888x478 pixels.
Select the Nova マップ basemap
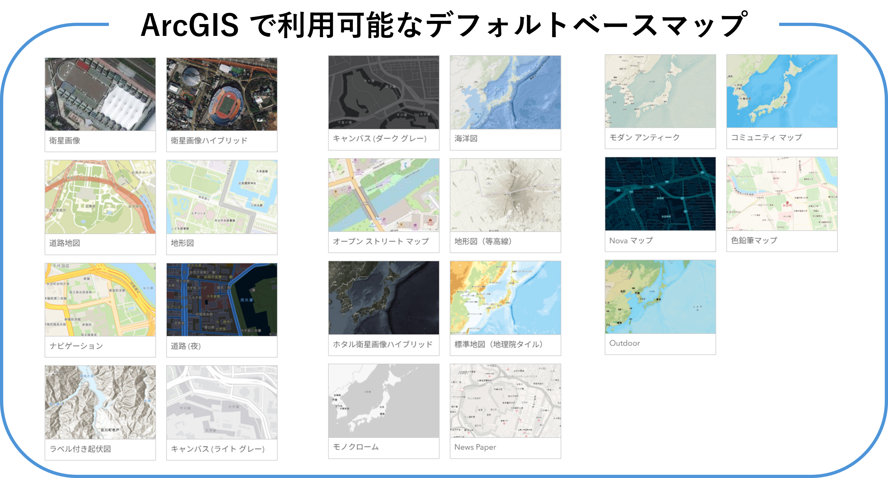click(660, 194)
